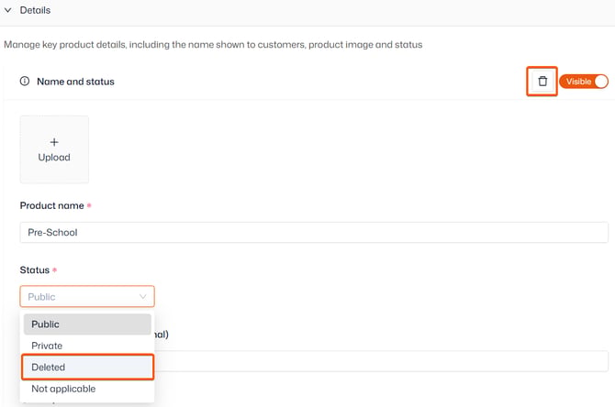Viewport: 615px width, 407px height.
Task: Click the down arrow inside Status dropdown
Action: pyautogui.click(x=143, y=296)
